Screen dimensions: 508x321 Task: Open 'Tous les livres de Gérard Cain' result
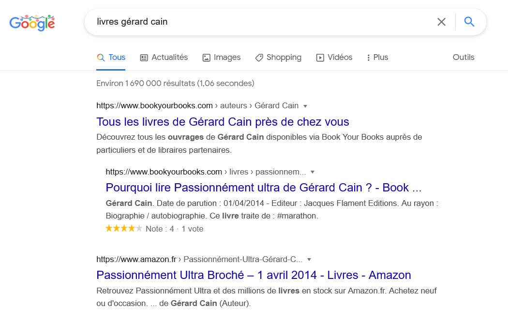click(x=223, y=122)
